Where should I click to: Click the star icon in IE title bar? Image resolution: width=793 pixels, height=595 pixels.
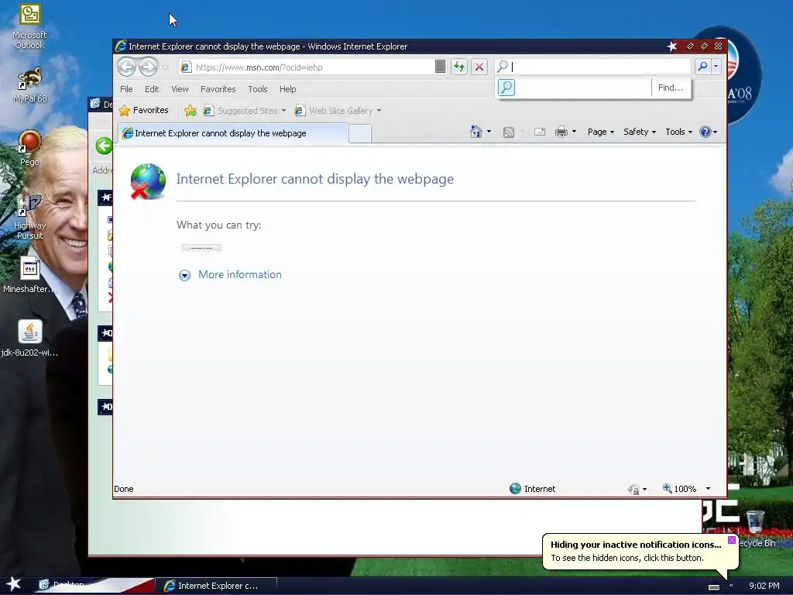(671, 46)
